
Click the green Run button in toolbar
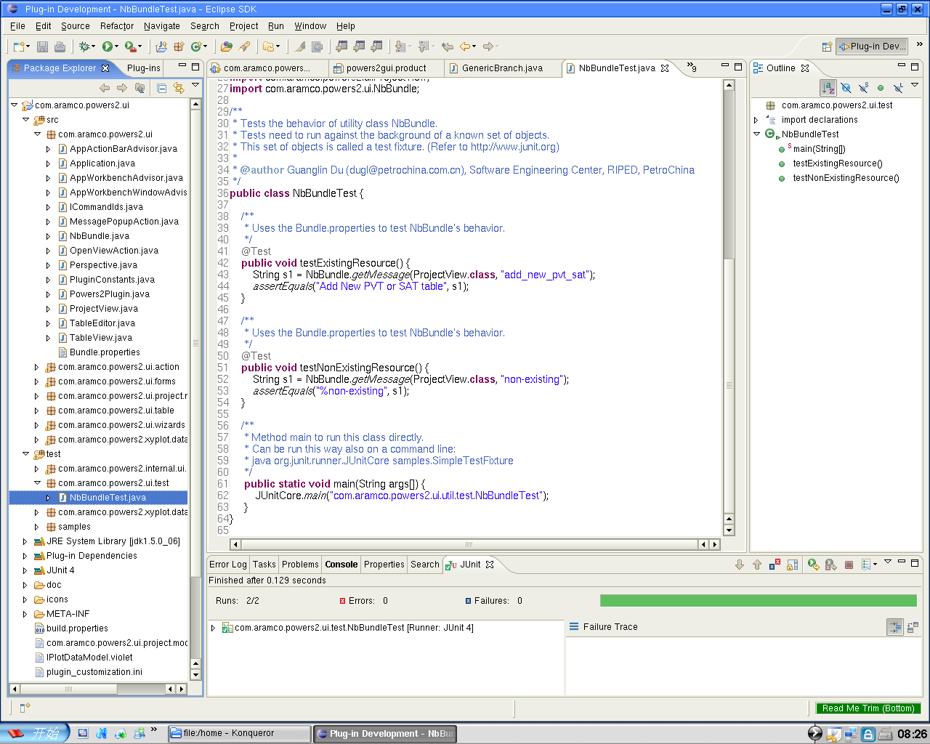click(x=108, y=46)
